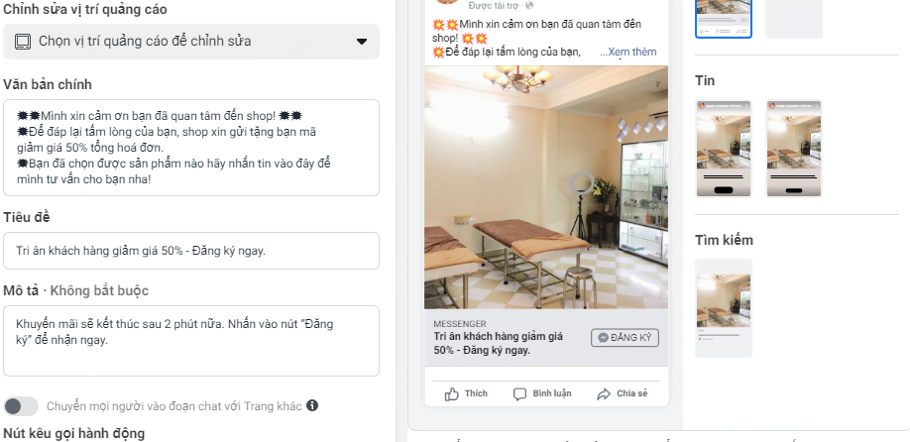The width and height of the screenshot is (910, 442).
Task: Click the placement monitor icon in dropdown
Action: [x=23, y=42]
